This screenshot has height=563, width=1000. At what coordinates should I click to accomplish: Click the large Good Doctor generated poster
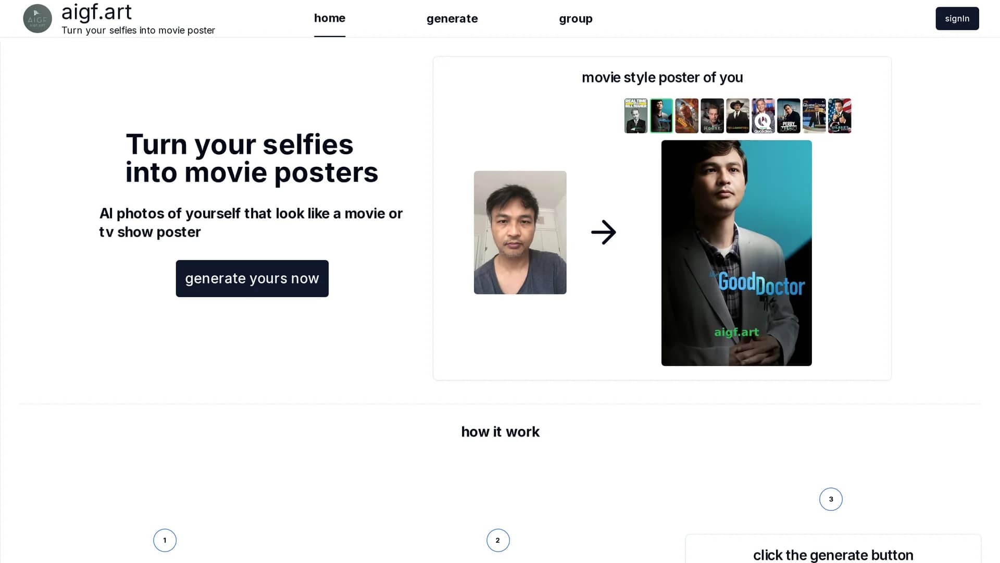coord(736,253)
